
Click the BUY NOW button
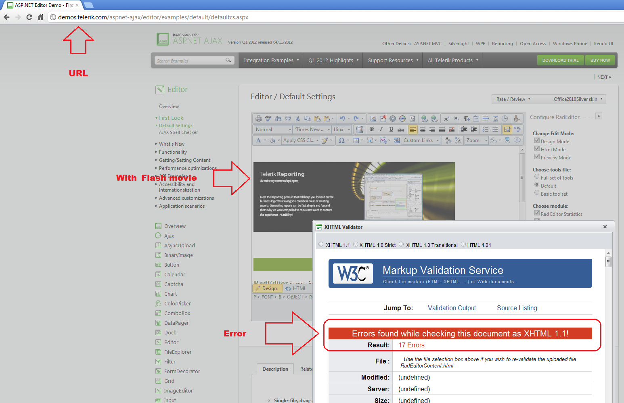click(600, 61)
